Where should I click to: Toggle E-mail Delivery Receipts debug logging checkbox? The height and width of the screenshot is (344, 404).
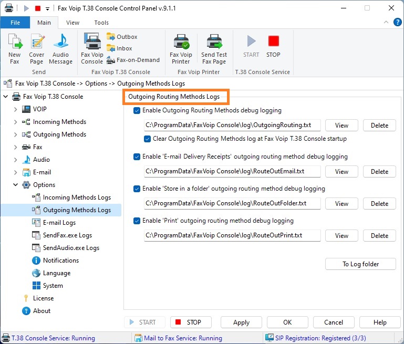pyautogui.click(x=137, y=157)
